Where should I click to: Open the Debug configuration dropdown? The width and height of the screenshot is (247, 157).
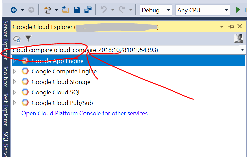[x=156, y=10]
